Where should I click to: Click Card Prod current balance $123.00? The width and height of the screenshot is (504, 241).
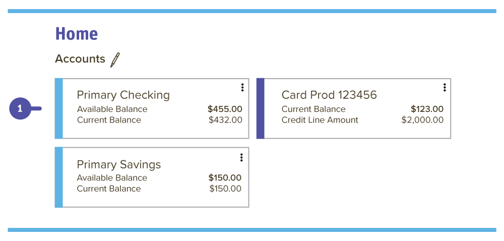(x=427, y=109)
